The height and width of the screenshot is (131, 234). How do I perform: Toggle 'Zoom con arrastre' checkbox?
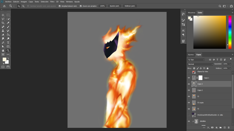[81, 6]
